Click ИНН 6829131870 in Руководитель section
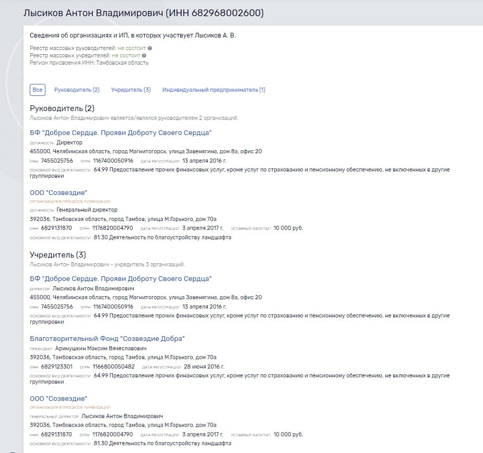483x453 pixels. click(x=56, y=228)
